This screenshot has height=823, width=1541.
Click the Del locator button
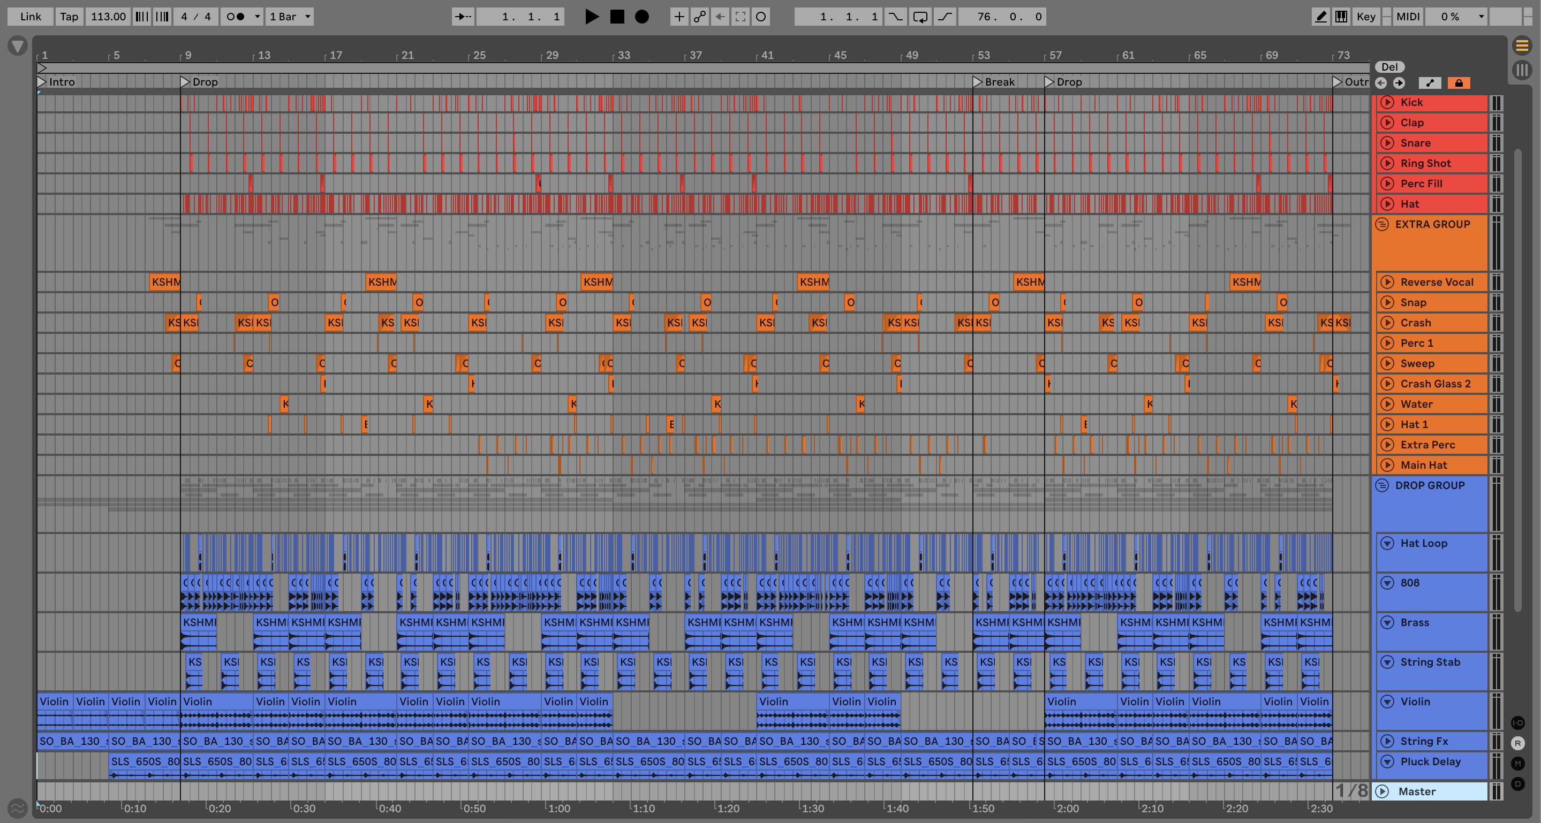click(x=1389, y=67)
